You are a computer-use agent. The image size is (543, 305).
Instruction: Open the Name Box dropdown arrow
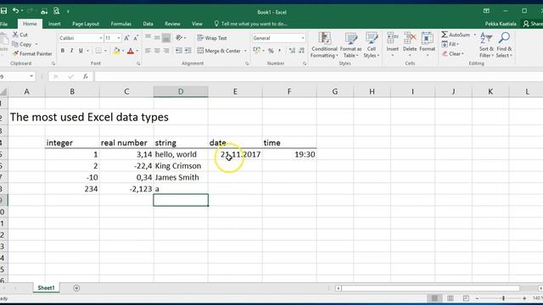[31, 76]
